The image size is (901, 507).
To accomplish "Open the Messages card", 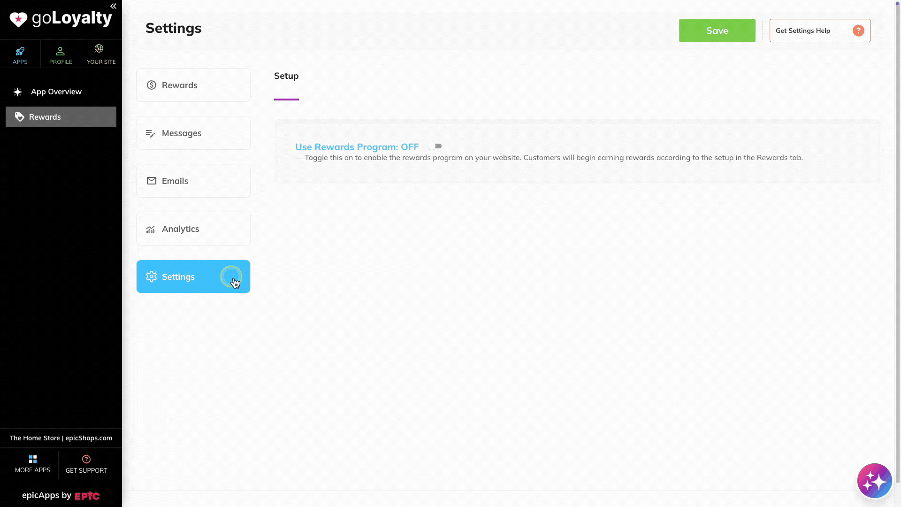I will pyautogui.click(x=193, y=133).
